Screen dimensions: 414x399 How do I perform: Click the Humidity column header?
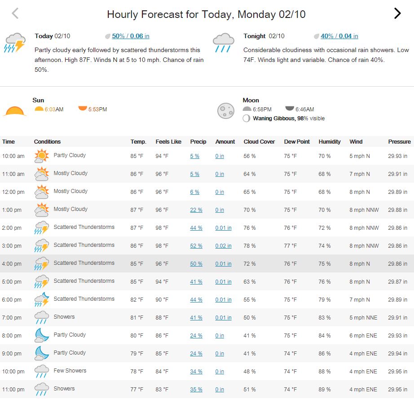[x=330, y=142]
